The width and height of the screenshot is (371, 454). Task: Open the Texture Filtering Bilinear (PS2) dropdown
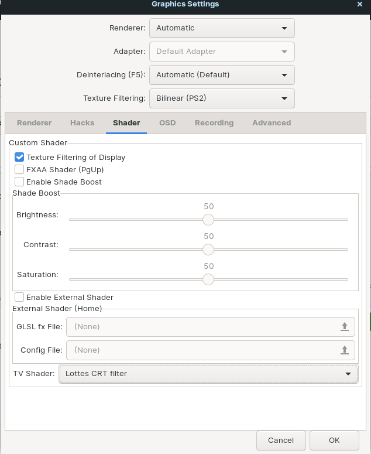(x=222, y=98)
